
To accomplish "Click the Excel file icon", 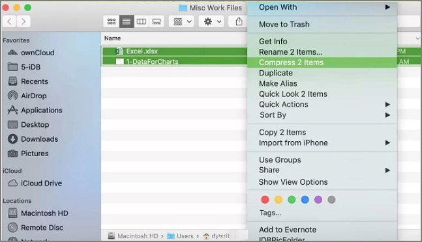I will point(119,51).
